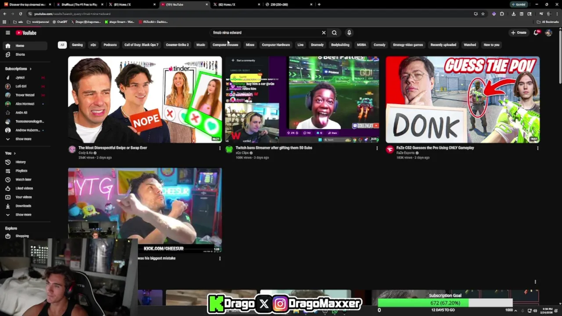Open the Andrew Huberman subscription
Screen dimensions: 562x316
click(x=25, y=130)
